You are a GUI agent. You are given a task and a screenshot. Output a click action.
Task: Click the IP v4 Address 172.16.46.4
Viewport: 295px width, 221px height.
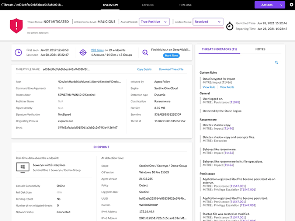(147, 211)
